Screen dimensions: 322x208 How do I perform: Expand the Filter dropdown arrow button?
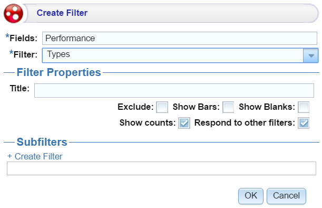click(x=311, y=55)
